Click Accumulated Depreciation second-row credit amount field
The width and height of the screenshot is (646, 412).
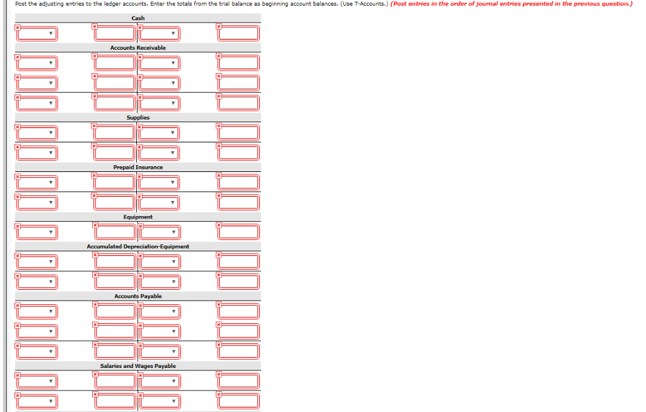point(238,282)
